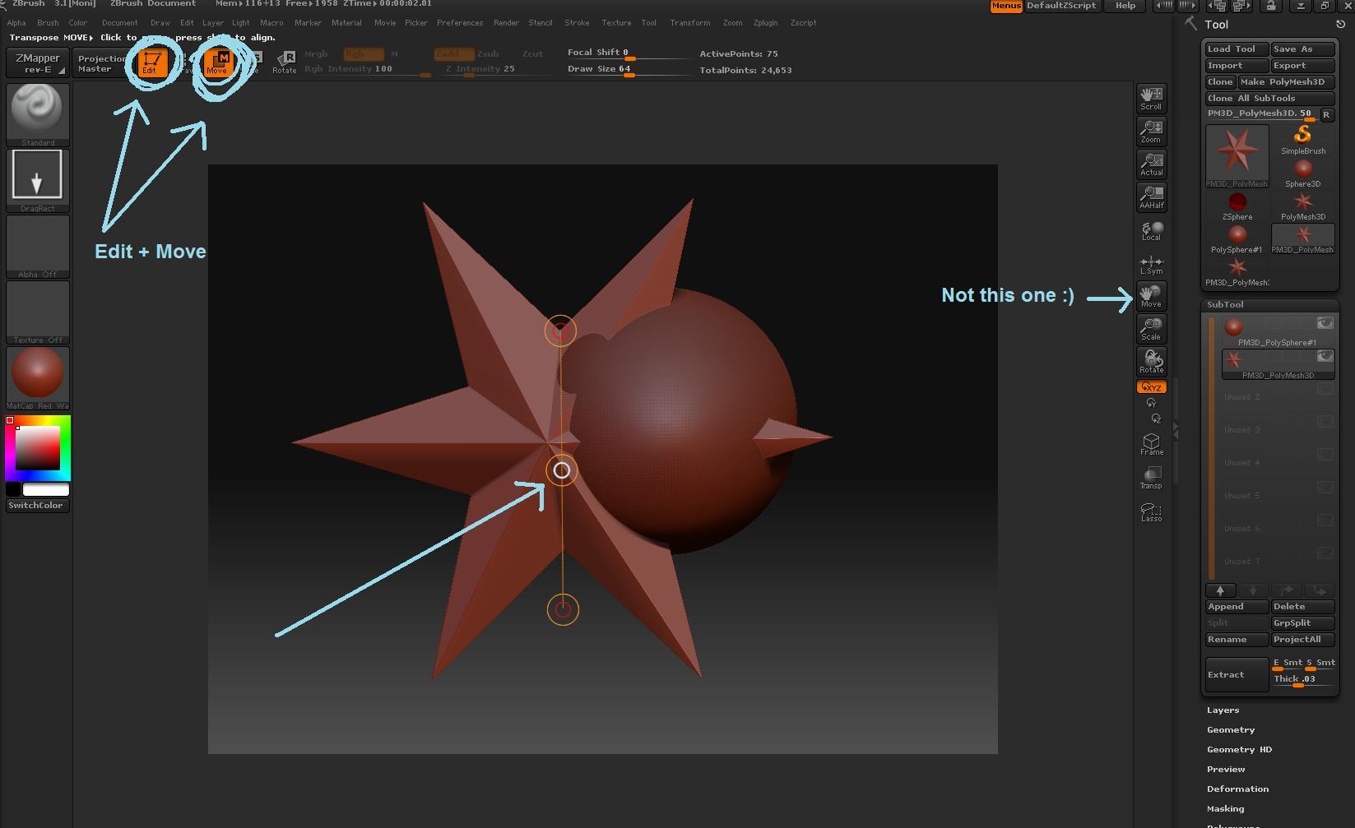Viewport: 1355px width, 828px height.
Task: Toggle Local transformations icon
Action: point(1151,230)
